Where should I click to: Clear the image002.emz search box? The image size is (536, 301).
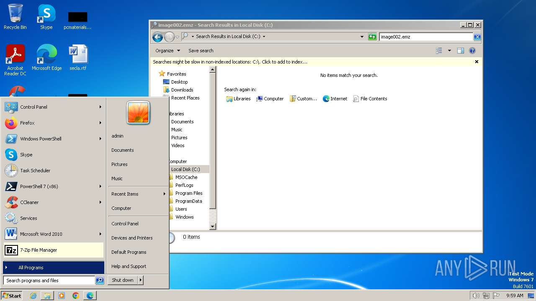pos(477,37)
